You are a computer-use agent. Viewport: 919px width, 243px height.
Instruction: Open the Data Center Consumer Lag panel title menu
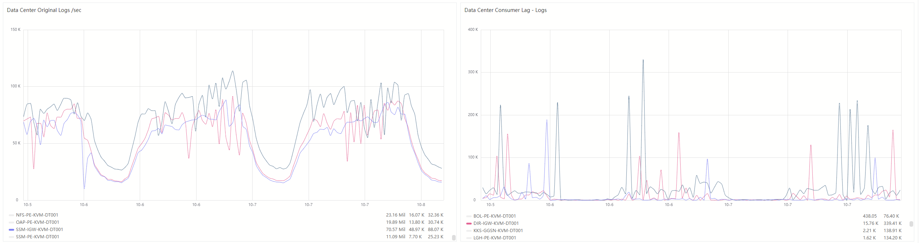(505, 10)
